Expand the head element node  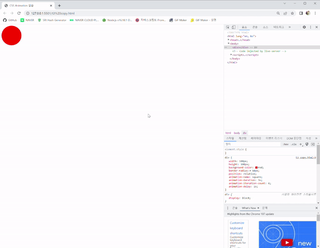coord(228,40)
